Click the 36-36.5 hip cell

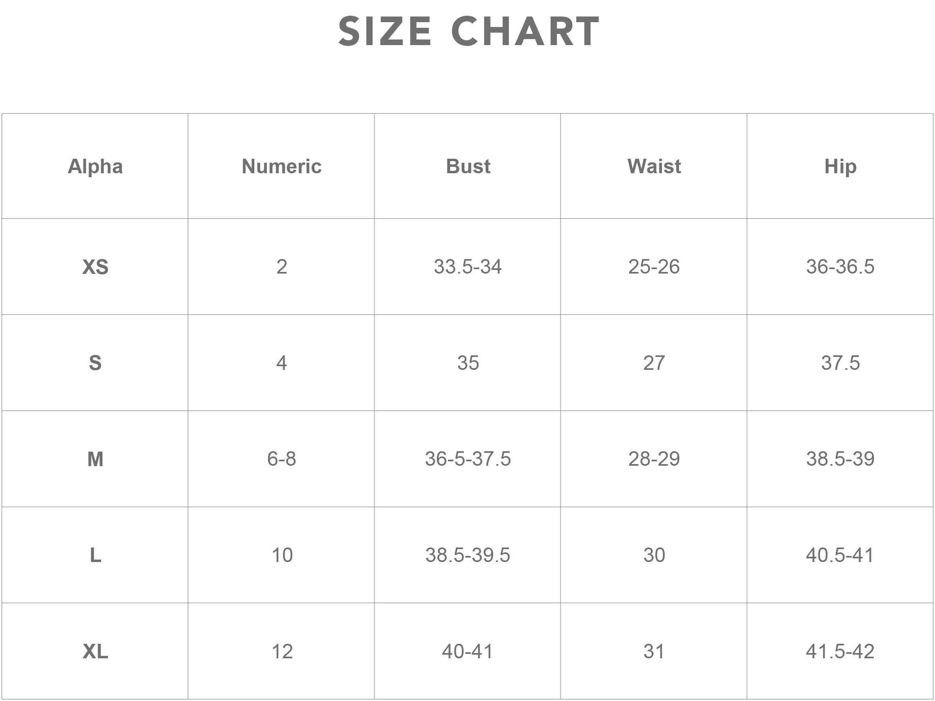coord(840,267)
